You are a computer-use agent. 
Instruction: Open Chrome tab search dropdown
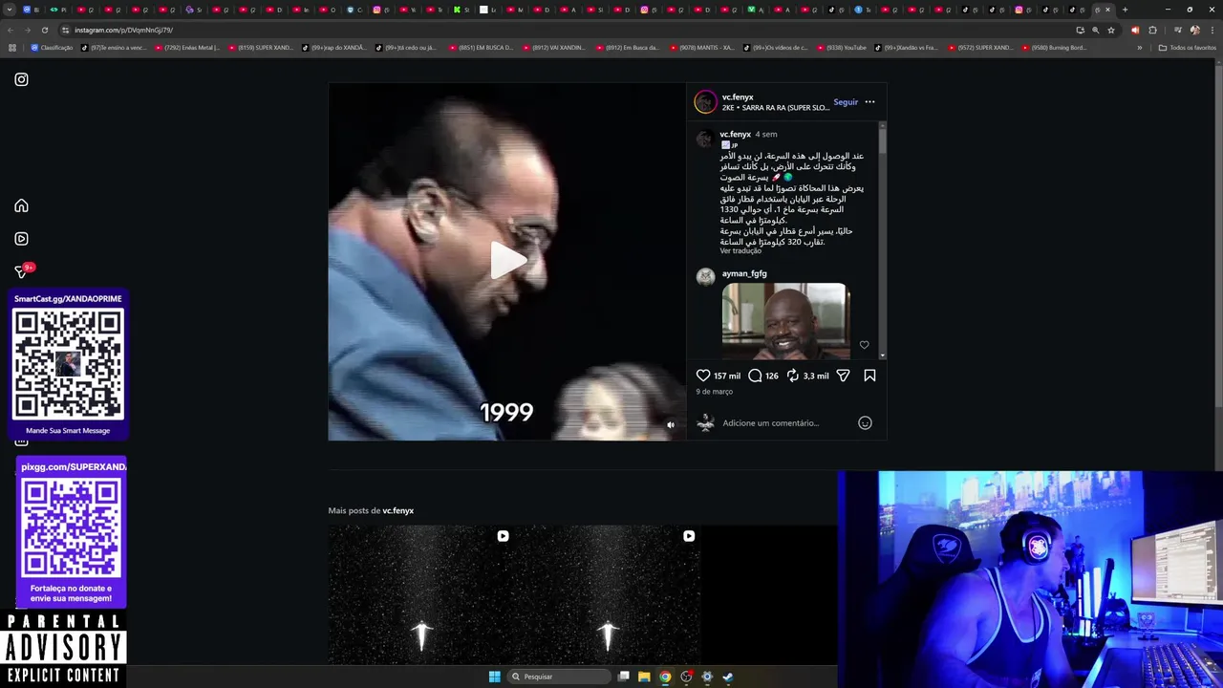tap(9, 10)
